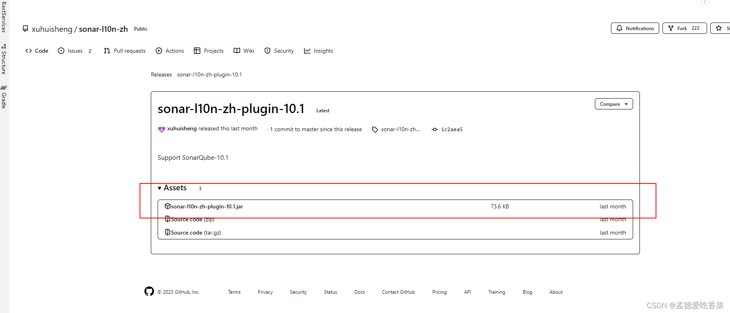This screenshot has height=313, width=730.
Task: Open the Privacy footer link
Action: click(265, 292)
